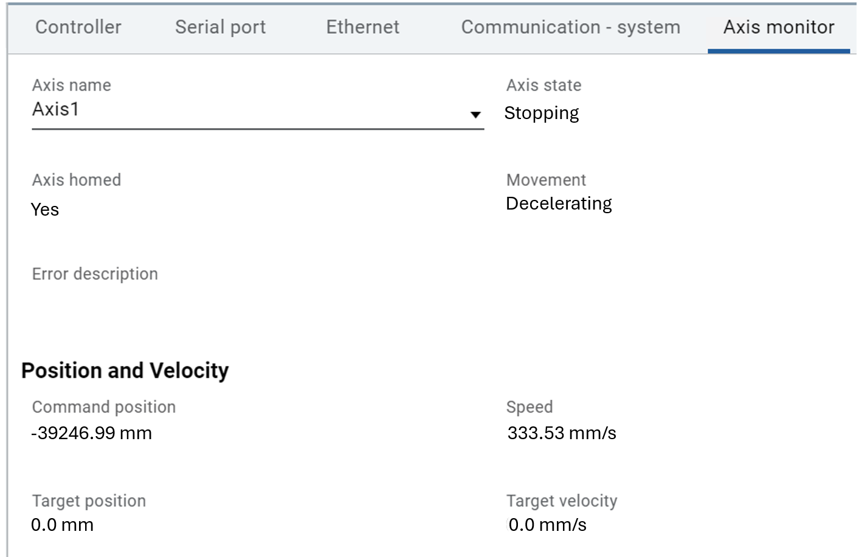
Task: Click the speed value 333.53 mm/s
Action: [x=562, y=433]
